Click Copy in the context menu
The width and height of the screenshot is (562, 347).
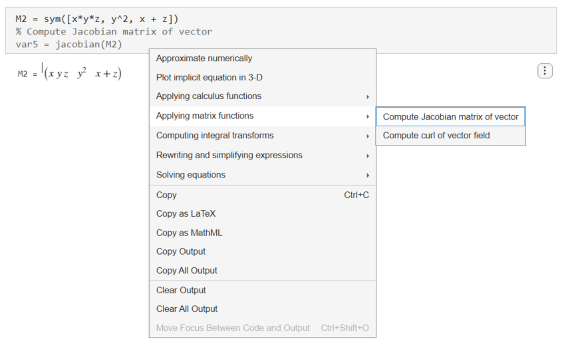coord(166,195)
